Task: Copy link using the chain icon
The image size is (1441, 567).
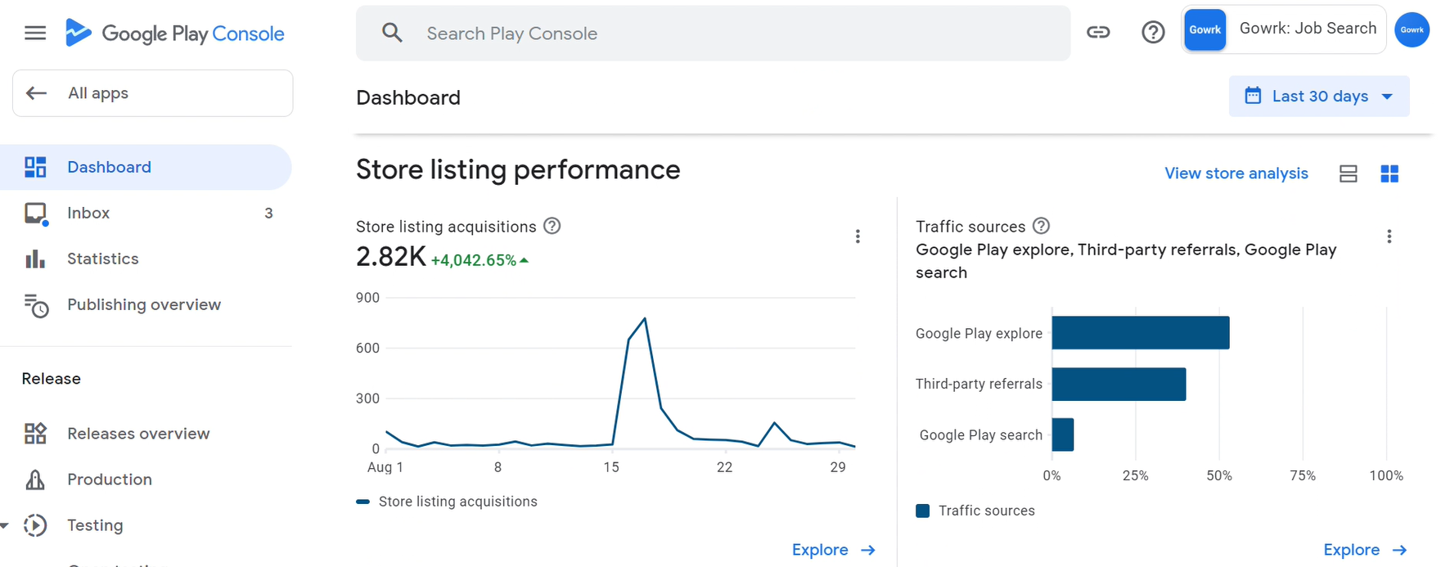Action: [x=1098, y=33]
